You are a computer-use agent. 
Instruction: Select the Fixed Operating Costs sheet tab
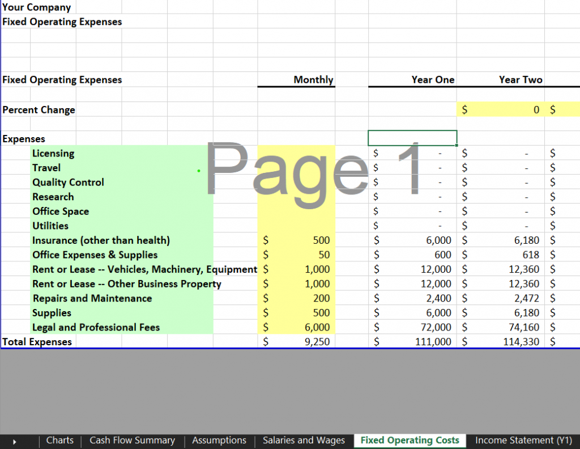point(410,440)
